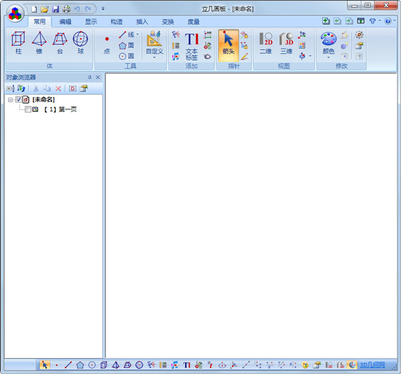This screenshot has width=401, height=374.
Task: Switch to the 插入 ribbon tab
Action: coord(142,22)
